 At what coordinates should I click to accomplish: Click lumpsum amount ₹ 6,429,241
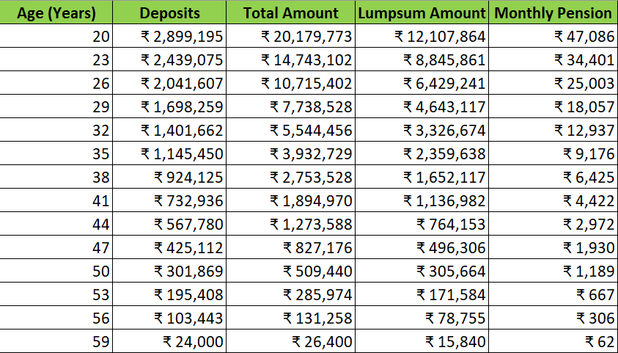point(444,84)
